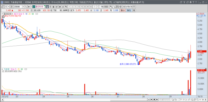The image size is (208, 102).
Task: Toggle the 전 button beside stock code
Action: (12, 7)
